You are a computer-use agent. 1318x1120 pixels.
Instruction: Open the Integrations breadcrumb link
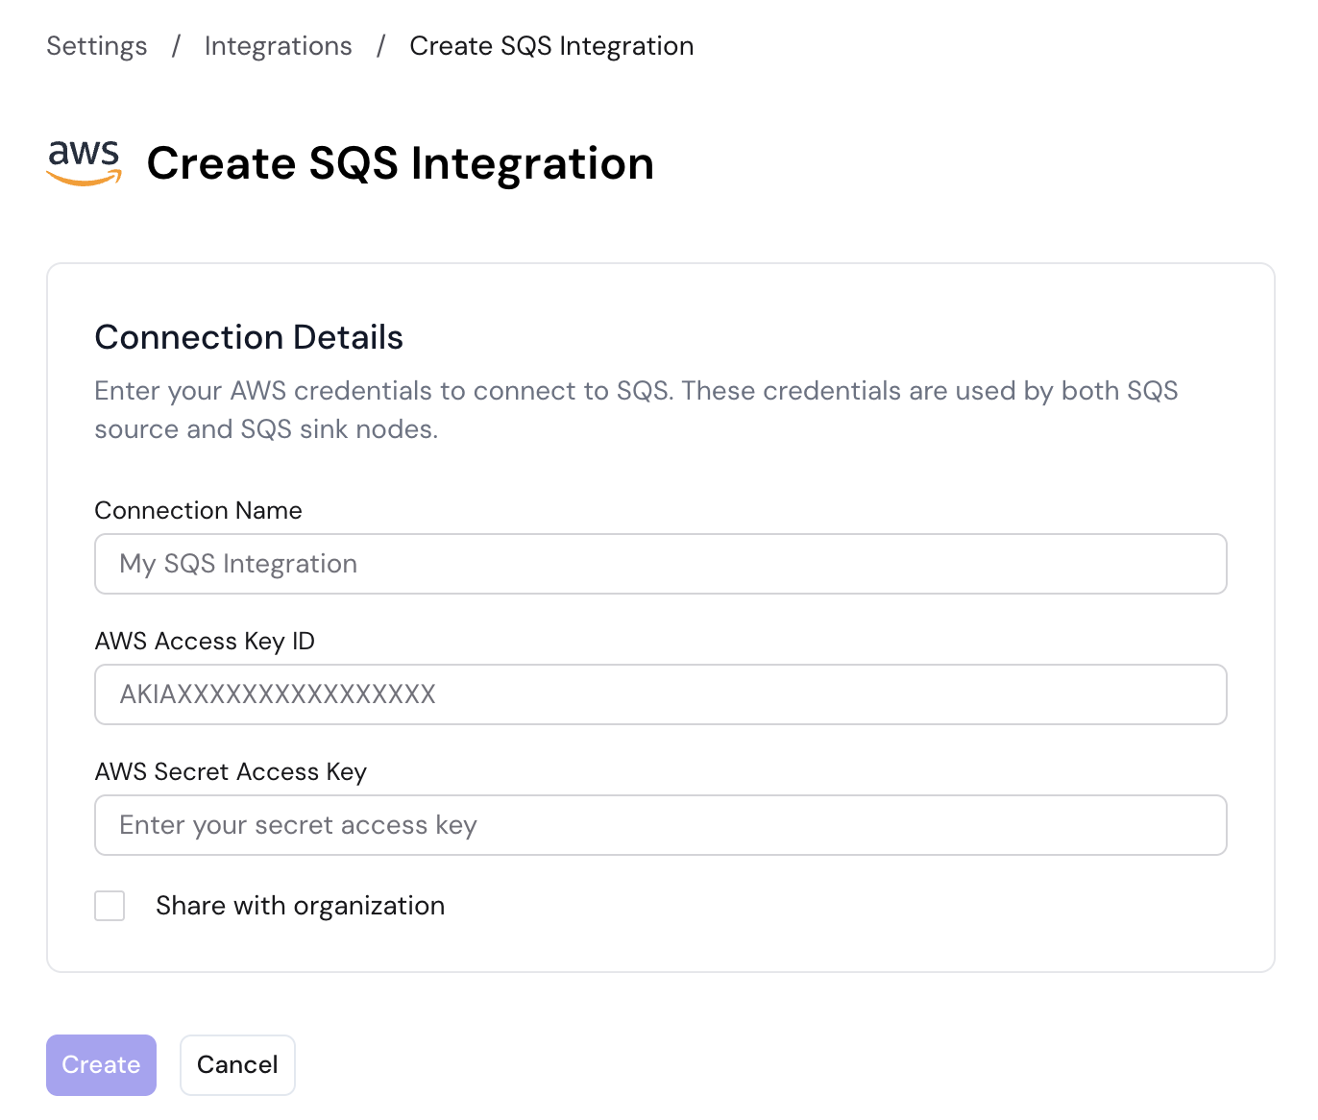pos(279,46)
